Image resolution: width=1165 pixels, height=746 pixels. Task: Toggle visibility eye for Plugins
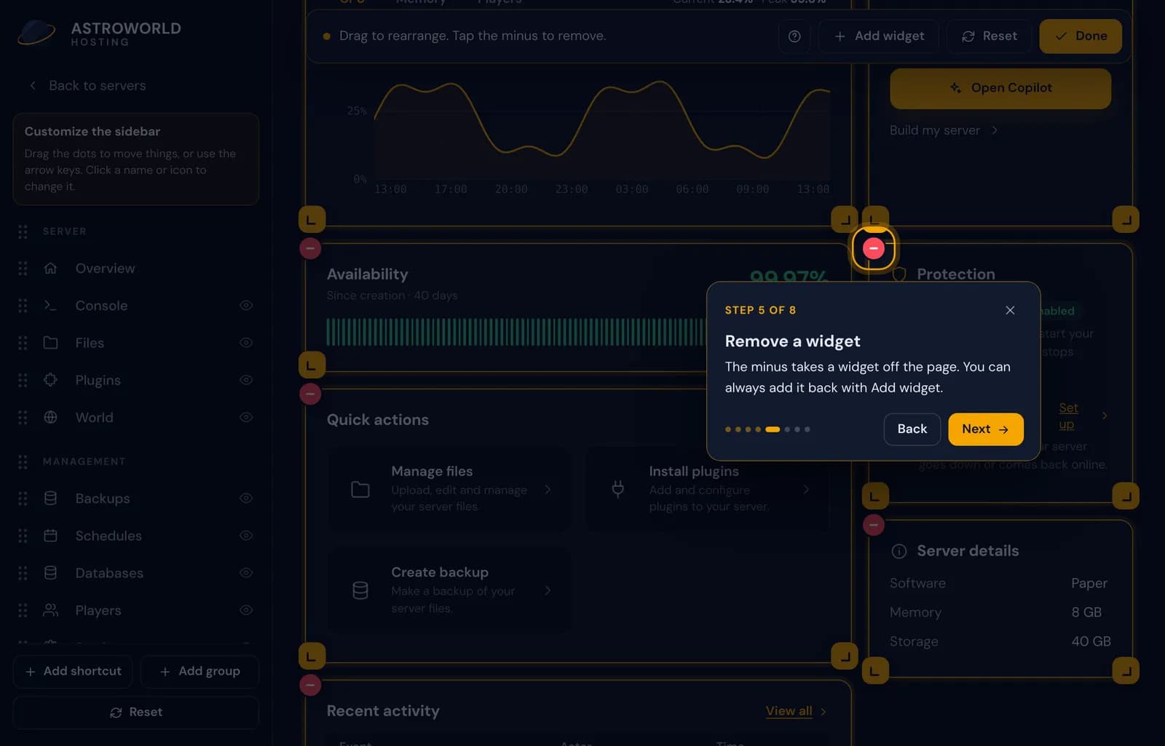[x=246, y=380]
